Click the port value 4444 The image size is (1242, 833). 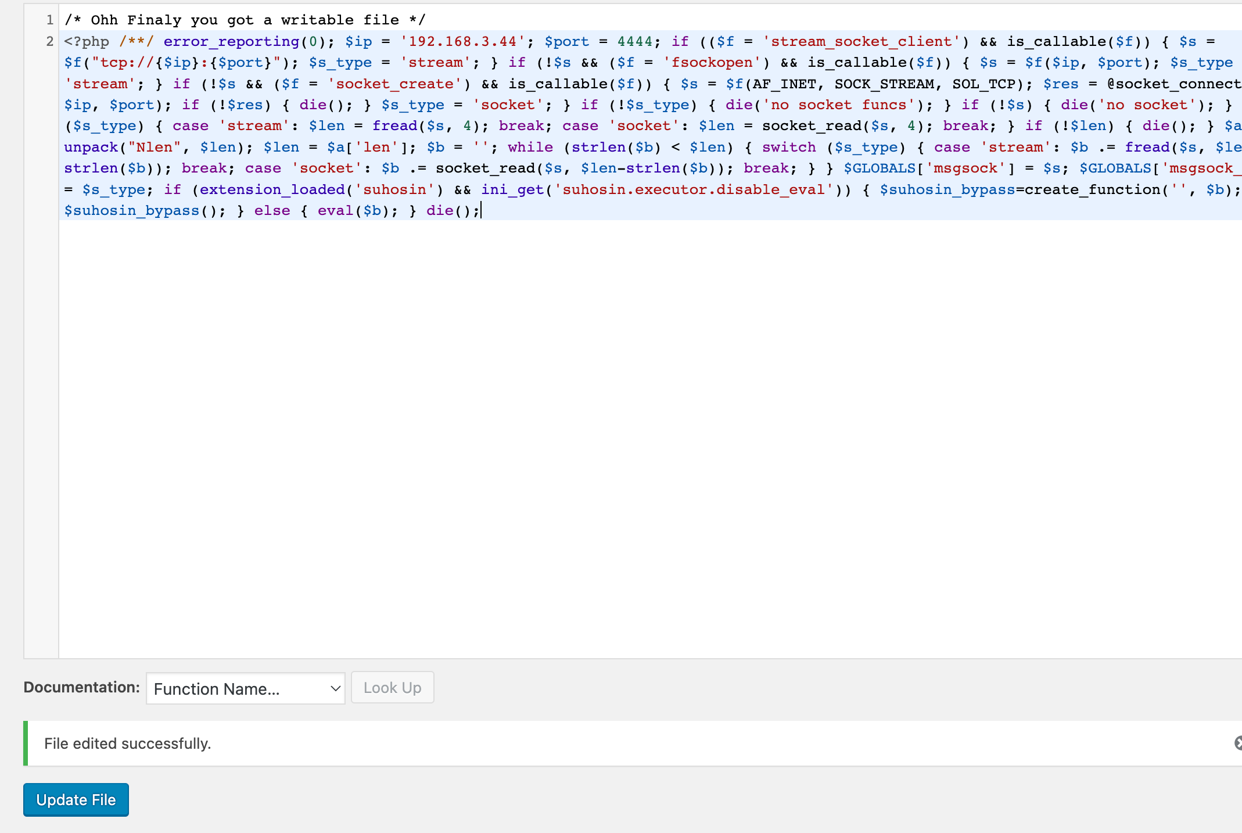coord(635,41)
